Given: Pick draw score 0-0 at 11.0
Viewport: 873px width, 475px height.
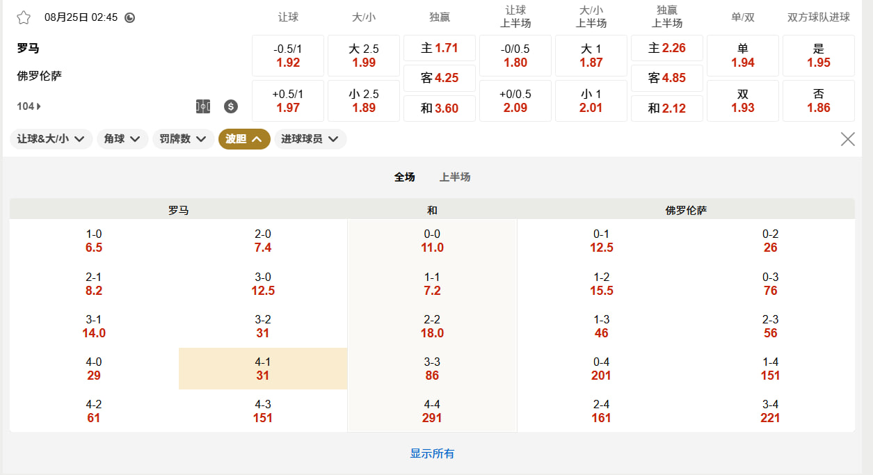Looking at the screenshot, I should 432,241.
